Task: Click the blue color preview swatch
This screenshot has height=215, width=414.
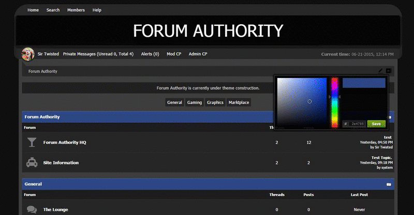Action: pos(364,83)
